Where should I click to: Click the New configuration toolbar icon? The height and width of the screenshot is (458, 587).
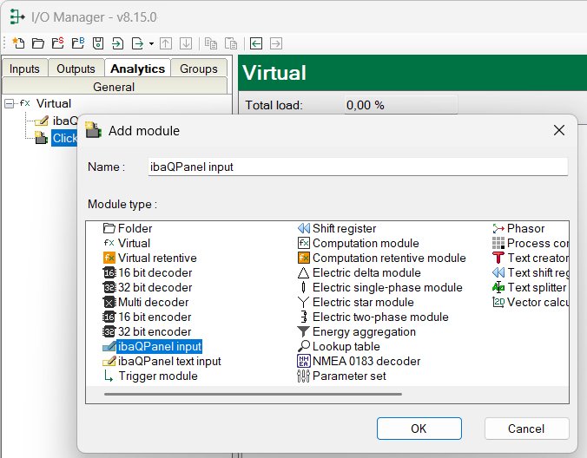[18, 43]
